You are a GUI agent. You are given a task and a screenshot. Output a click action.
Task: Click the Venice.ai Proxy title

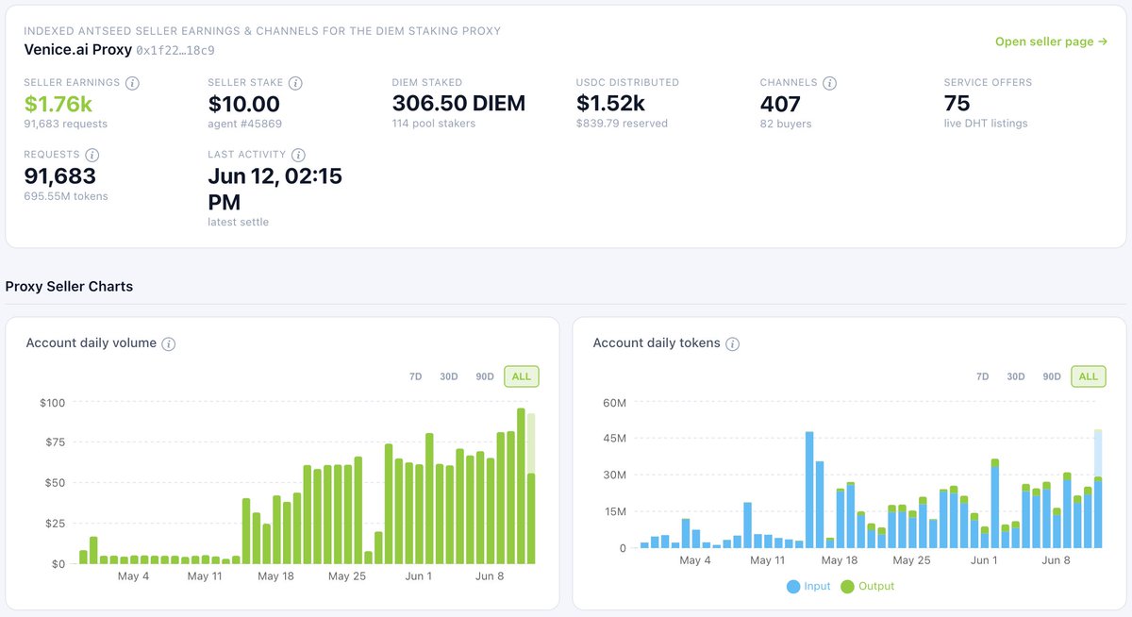(77, 49)
